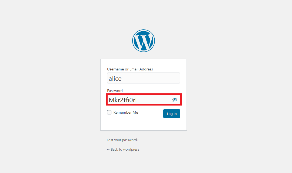Go back to wordpress site link
Viewport: 292px width, 173px height.
tap(123, 150)
